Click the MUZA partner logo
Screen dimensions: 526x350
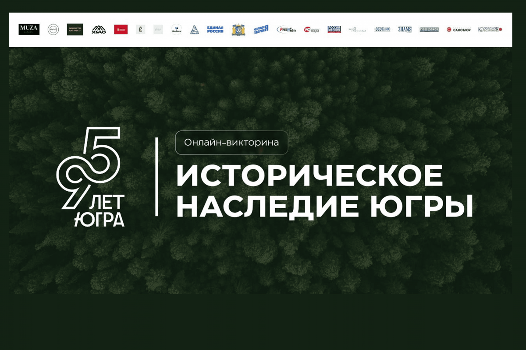[x=28, y=30]
